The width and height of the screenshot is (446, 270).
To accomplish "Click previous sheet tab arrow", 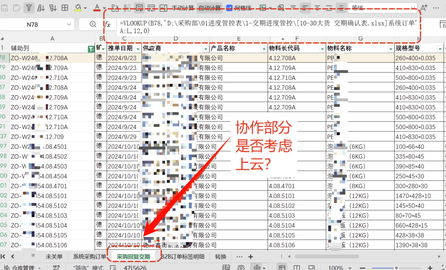I will tap(13, 257).
